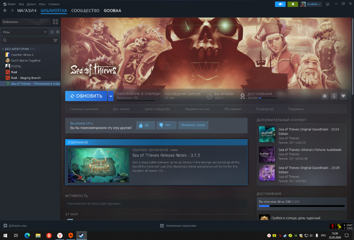Click the Counter-Strike 2 game icon
The height and width of the screenshot is (240, 354).
click(7, 55)
